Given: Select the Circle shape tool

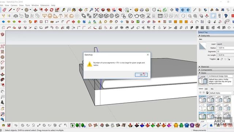Looking at the screenshot, I should point(27,10).
